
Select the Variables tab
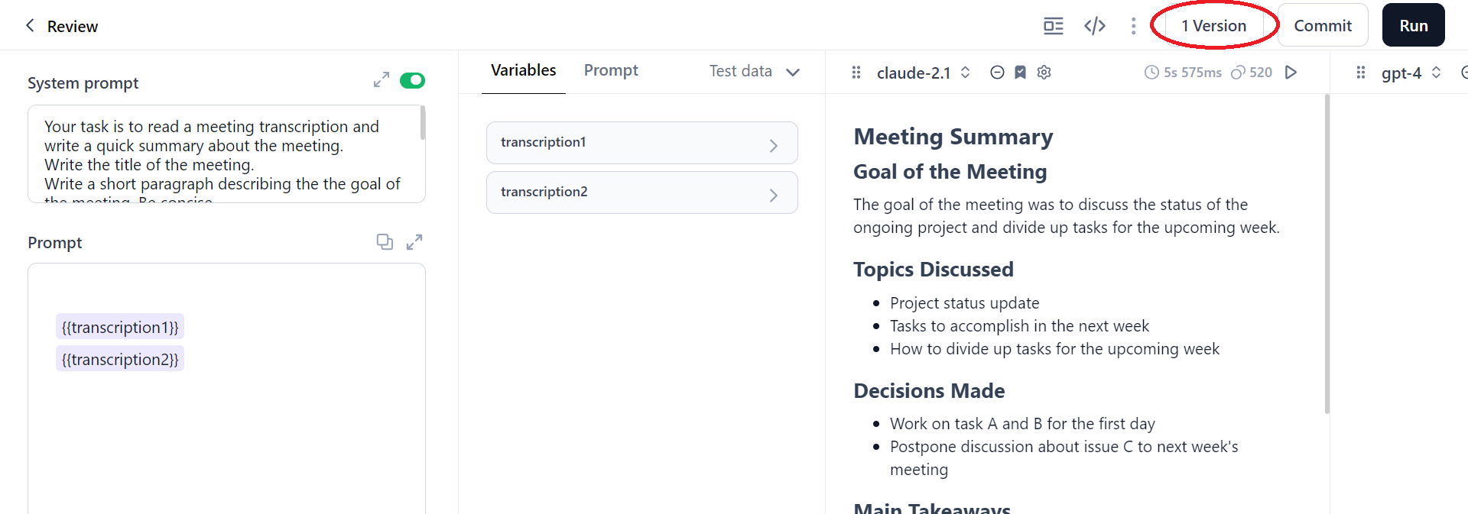tap(523, 70)
